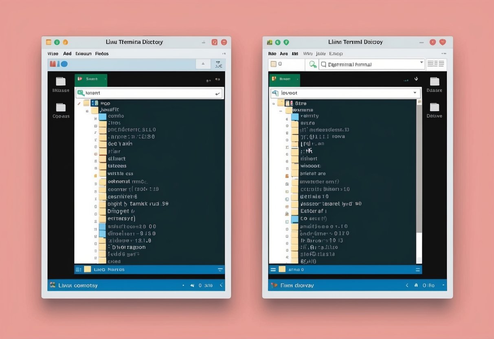Expand the root 'Rop' tree node
Viewport: 494px width, 339px height.
click(x=80, y=103)
